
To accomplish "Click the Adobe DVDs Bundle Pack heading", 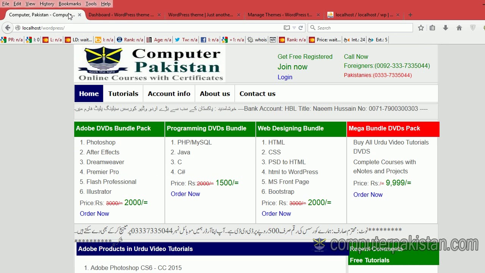I will [x=113, y=128].
